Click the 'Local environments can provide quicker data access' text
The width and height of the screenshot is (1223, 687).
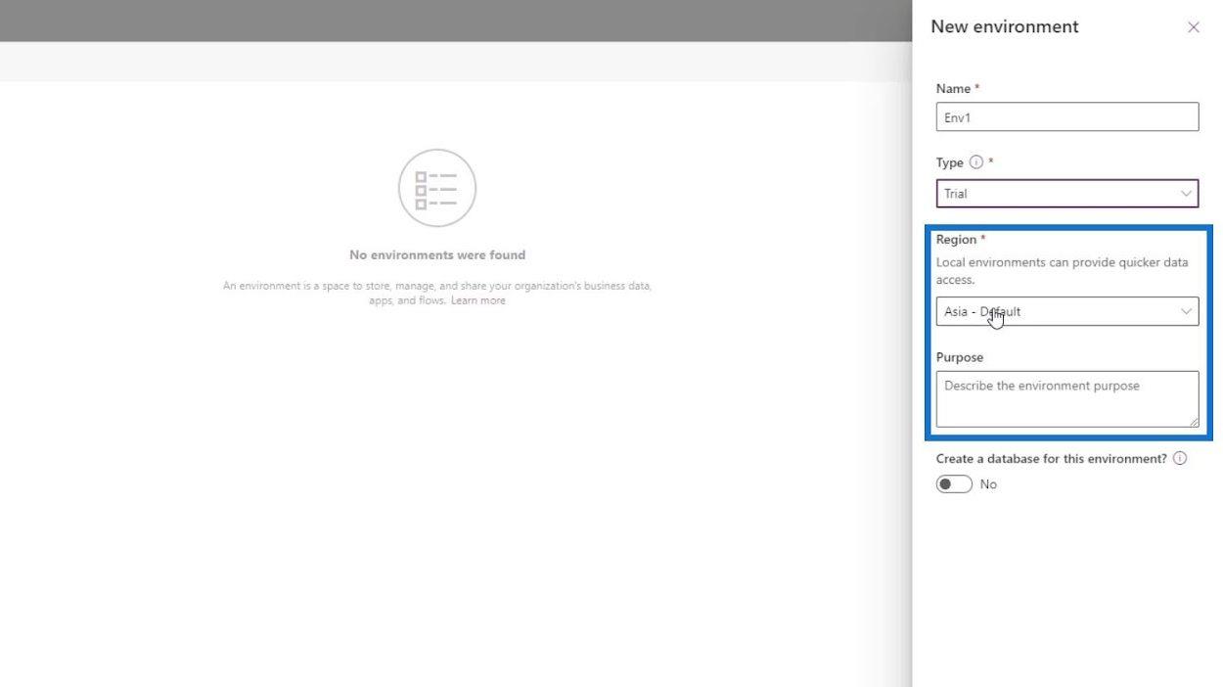1063,271
